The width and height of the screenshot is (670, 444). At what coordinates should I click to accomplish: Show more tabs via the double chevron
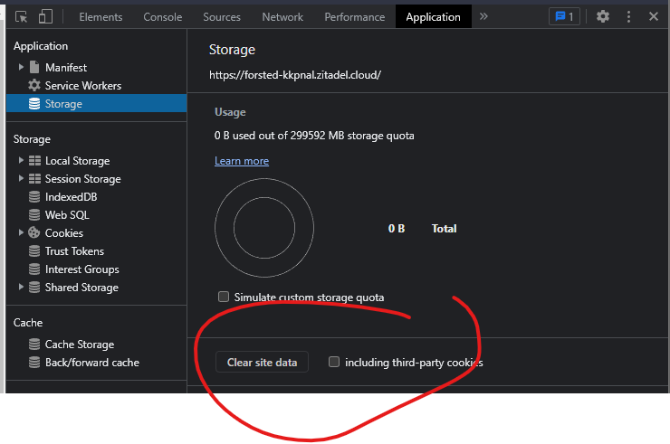point(483,16)
